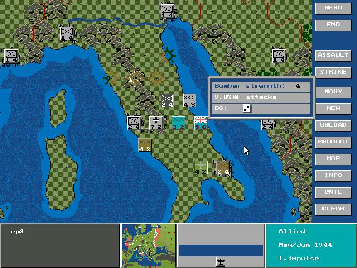Viewport: 357px width, 268px height.
Task: Click the green gear factory icon on the east coast
Action: (169, 55)
